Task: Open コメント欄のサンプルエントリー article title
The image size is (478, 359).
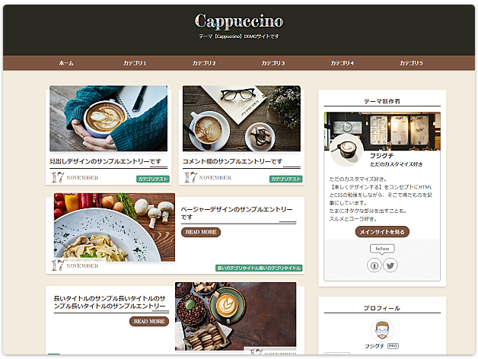Action: (232, 161)
